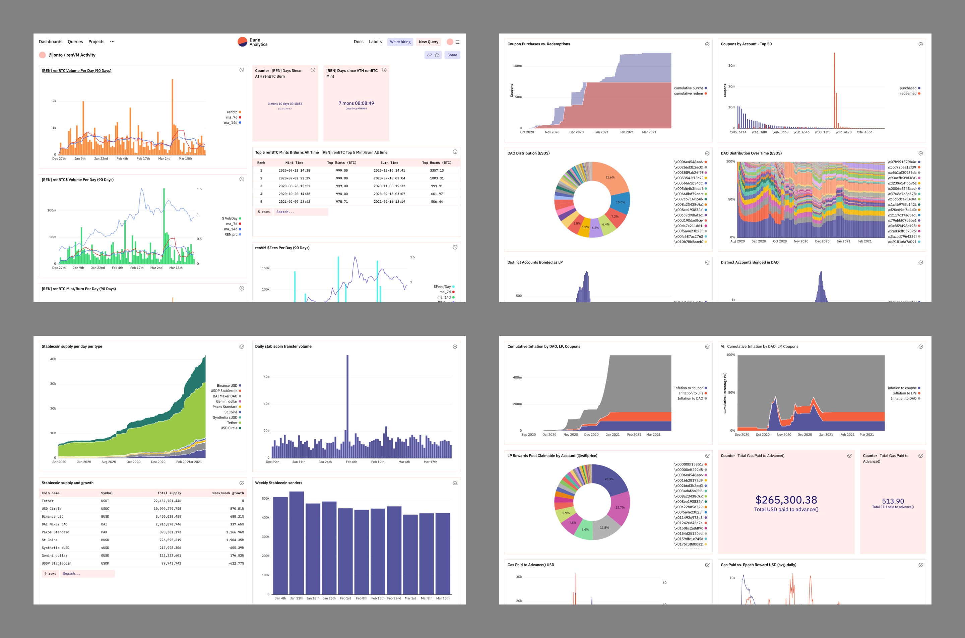The image size is (965, 638).
Task: Open Labels in the Dune header
Action: click(375, 42)
